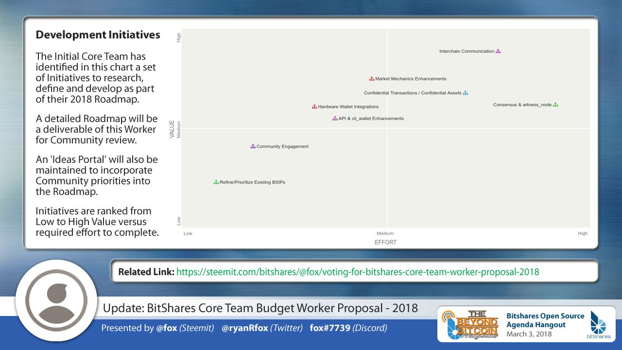This screenshot has width=622, height=350.
Task: Click the High tick on the effort axis
Action: click(583, 233)
